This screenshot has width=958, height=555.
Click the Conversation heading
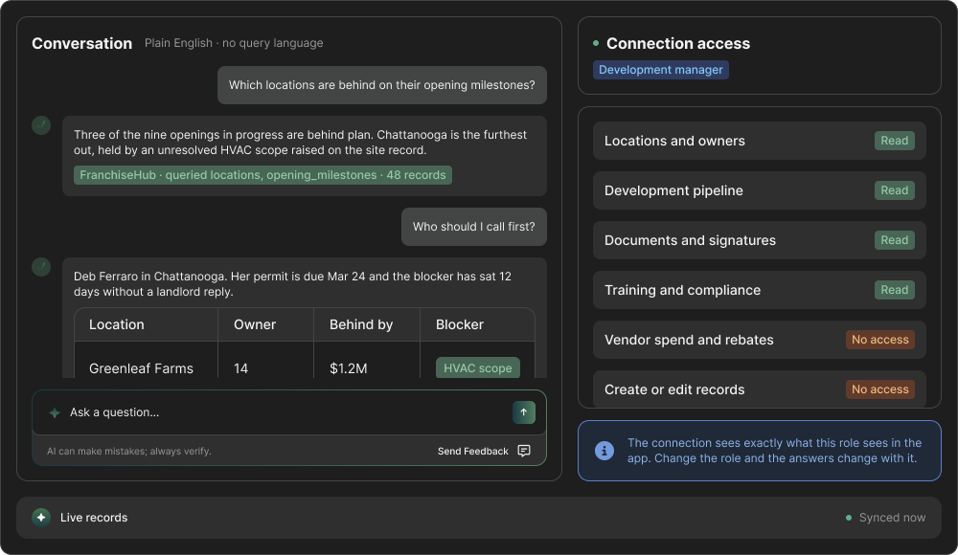81,43
